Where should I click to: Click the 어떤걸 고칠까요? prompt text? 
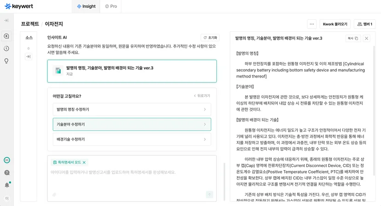[x=67, y=96]
